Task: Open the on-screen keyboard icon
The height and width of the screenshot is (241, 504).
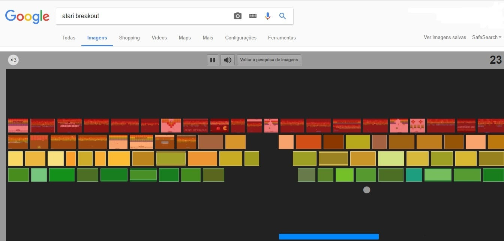Action: pyautogui.click(x=253, y=16)
